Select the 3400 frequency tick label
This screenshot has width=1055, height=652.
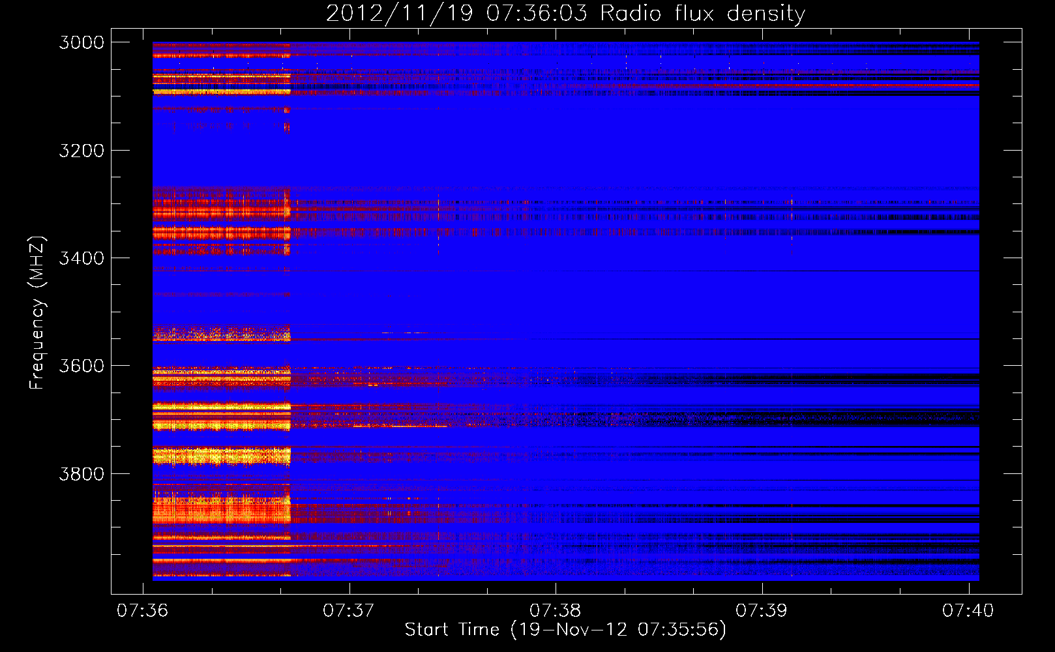coord(82,258)
